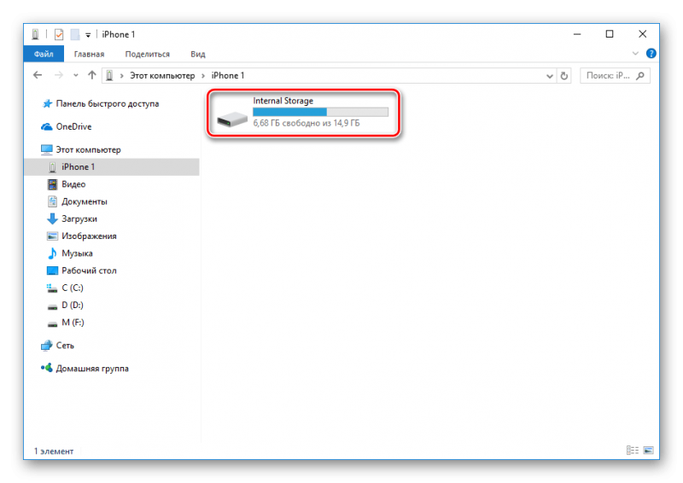Open the Help question mark icon
The image size is (683, 483).
tap(651, 54)
